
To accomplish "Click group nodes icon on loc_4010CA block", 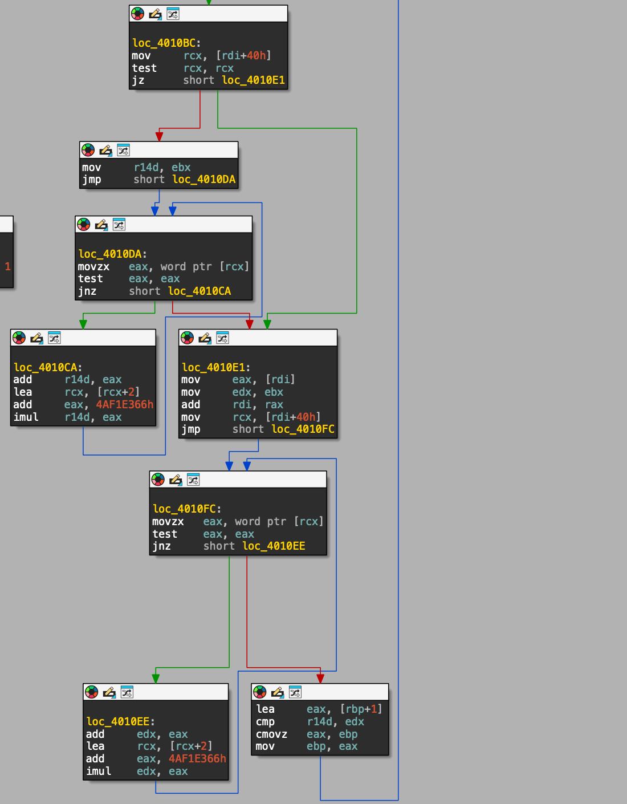I will tap(55, 338).
